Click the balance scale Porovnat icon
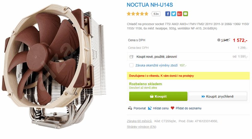 pos(130,108)
